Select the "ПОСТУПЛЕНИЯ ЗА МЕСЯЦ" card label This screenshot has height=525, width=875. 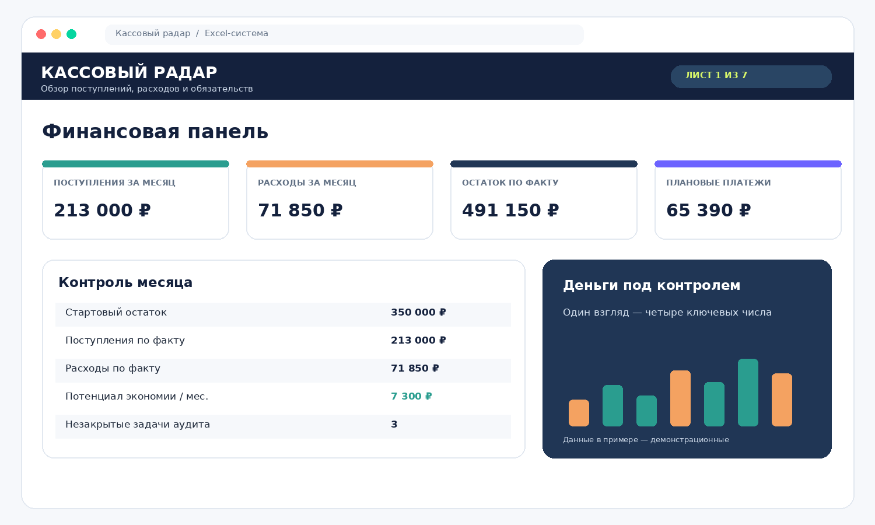[114, 183]
